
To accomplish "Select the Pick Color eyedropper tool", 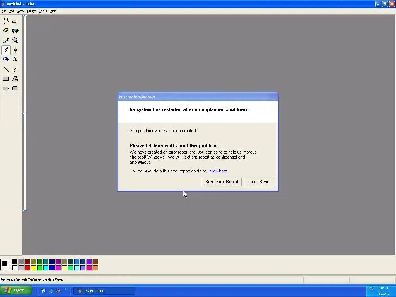I will pos(5,40).
